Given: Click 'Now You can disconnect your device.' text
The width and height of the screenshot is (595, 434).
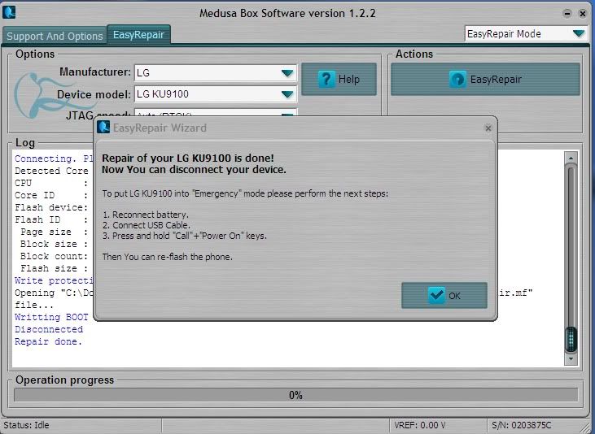Looking at the screenshot, I should pyautogui.click(x=194, y=169).
